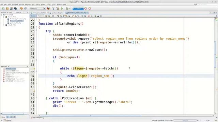This screenshot has height=122, width=218.
Task: Open the View menu
Action: (x=9, y=4)
